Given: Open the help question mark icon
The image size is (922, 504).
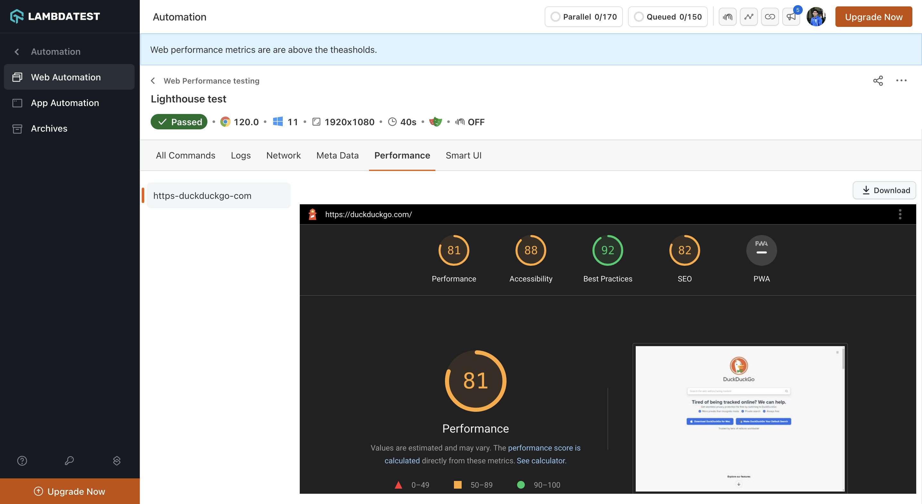Looking at the screenshot, I should pyautogui.click(x=22, y=460).
